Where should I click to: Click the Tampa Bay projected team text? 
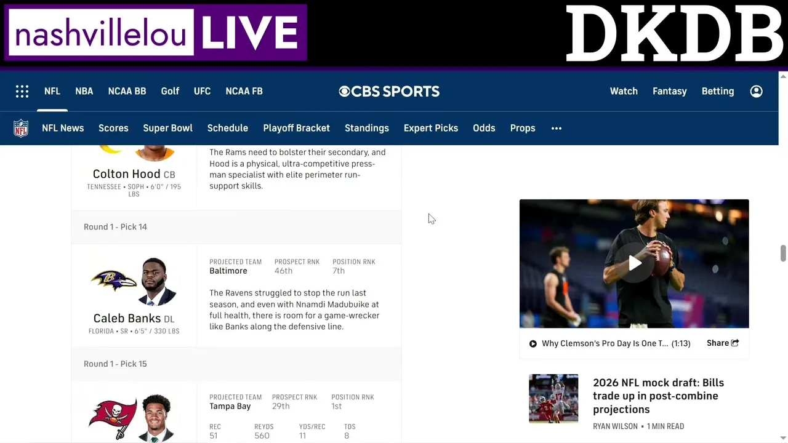[x=230, y=406]
